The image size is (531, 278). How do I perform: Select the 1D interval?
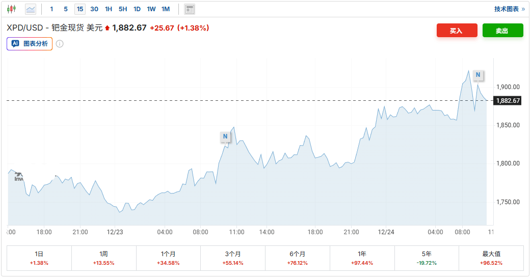point(137,9)
